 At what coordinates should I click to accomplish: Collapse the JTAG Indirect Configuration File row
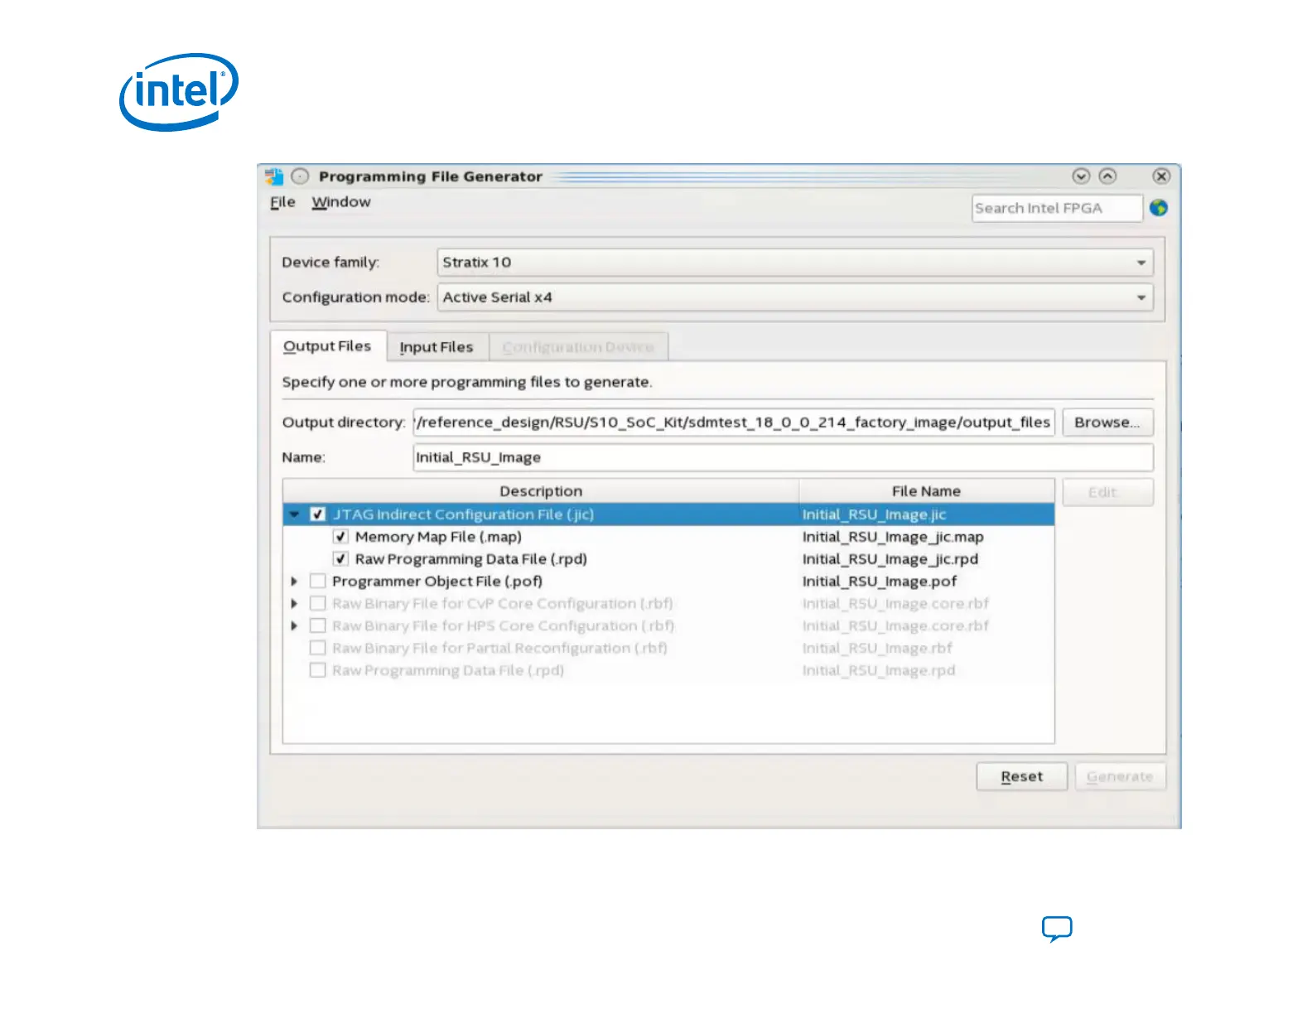click(294, 514)
